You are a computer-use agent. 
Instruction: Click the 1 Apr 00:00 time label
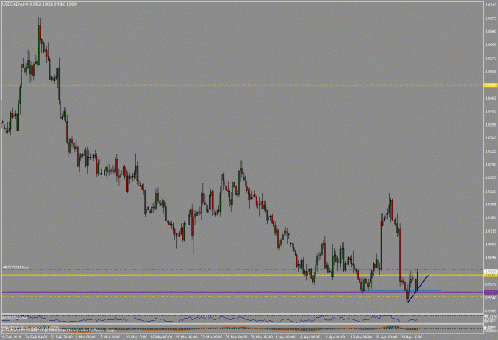(287, 337)
